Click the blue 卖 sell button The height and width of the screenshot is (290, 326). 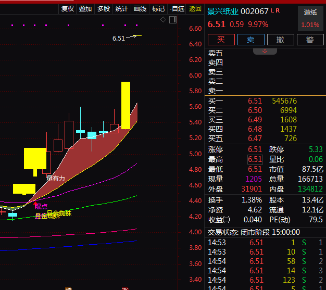[x=250, y=40]
